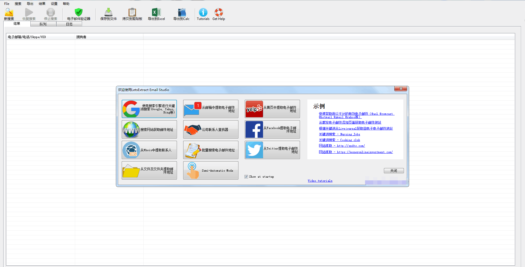Open the 设置 settings menu

[x=54, y=4]
